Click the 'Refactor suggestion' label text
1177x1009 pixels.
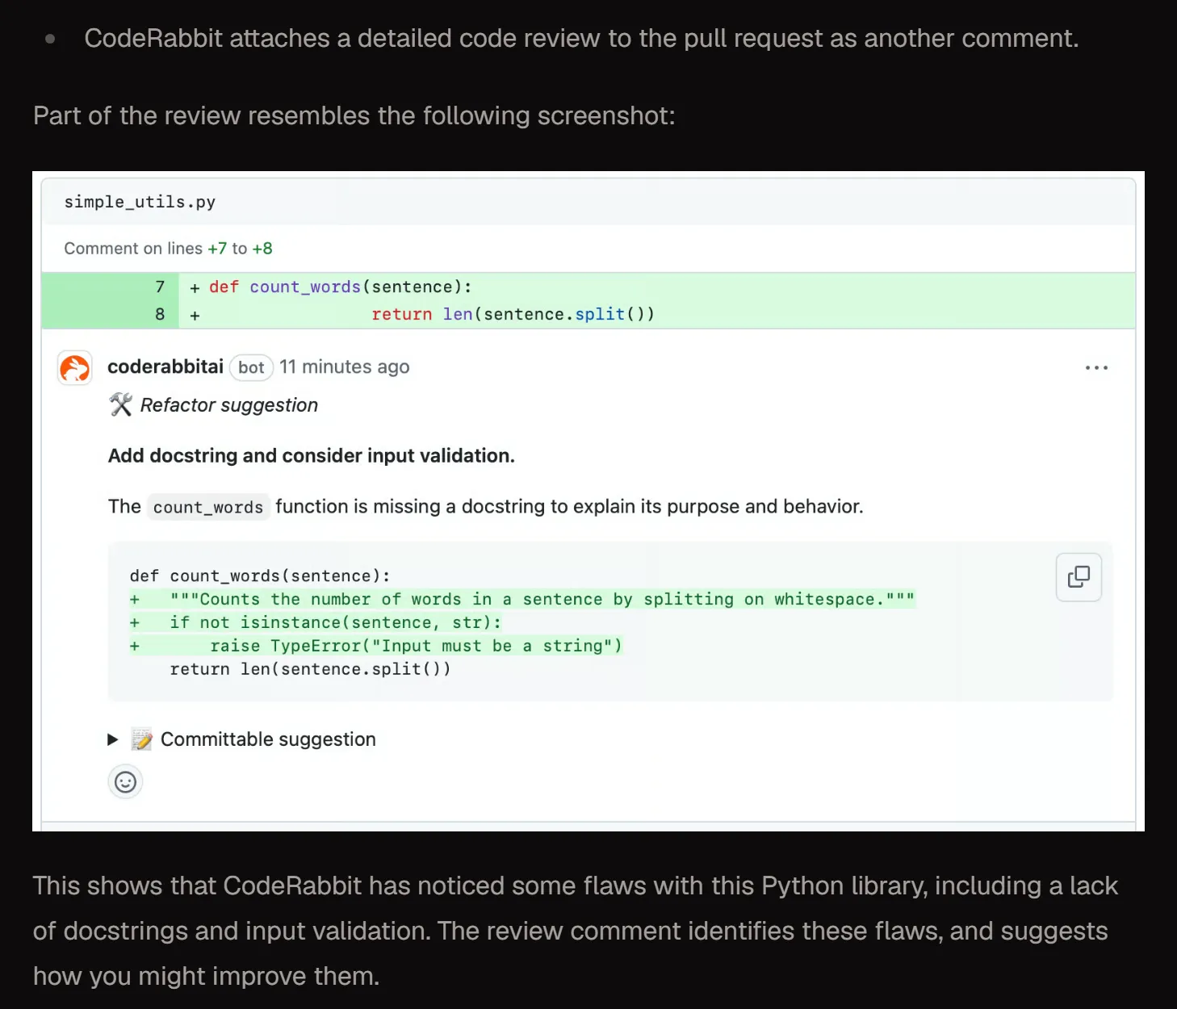pyautogui.click(x=229, y=405)
